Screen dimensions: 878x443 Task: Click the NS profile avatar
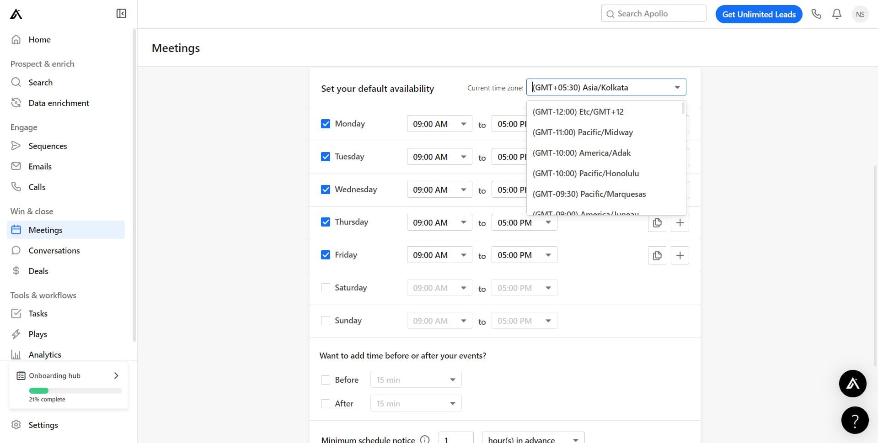click(x=860, y=14)
